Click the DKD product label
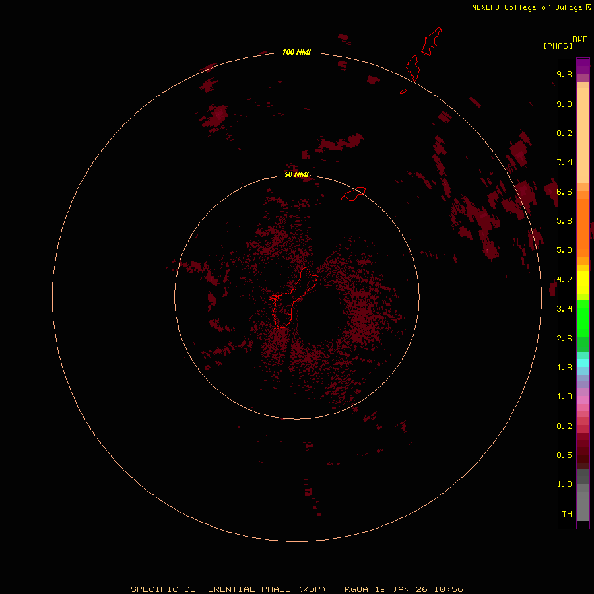The width and height of the screenshot is (594, 594). coord(580,40)
